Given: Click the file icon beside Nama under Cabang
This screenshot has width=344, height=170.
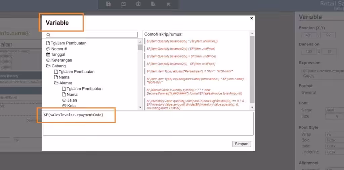Looking at the screenshot, I should click(x=56, y=77).
